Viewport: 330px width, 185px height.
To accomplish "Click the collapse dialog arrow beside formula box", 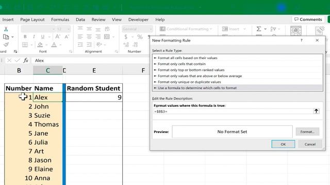I will [316, 111].
